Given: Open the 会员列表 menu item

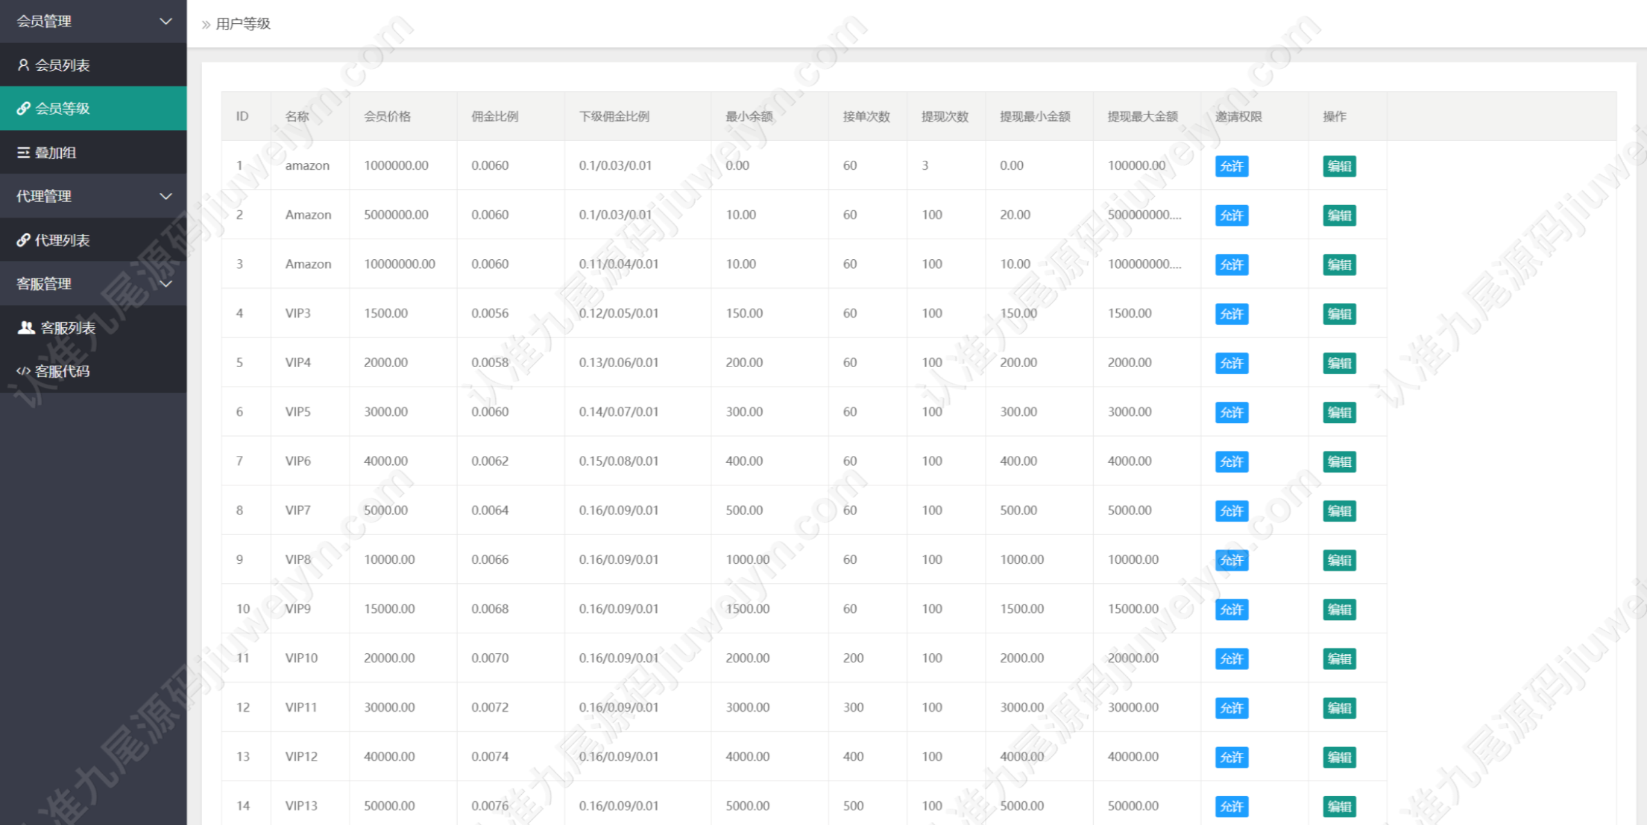Looking at the screenshot, I should tap(93, 65).
